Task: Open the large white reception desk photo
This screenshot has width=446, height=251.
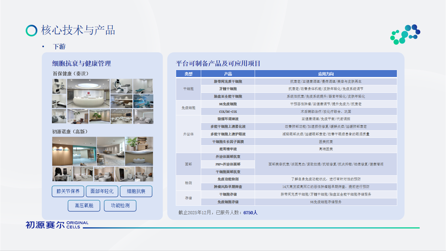Action: [88, 93]
